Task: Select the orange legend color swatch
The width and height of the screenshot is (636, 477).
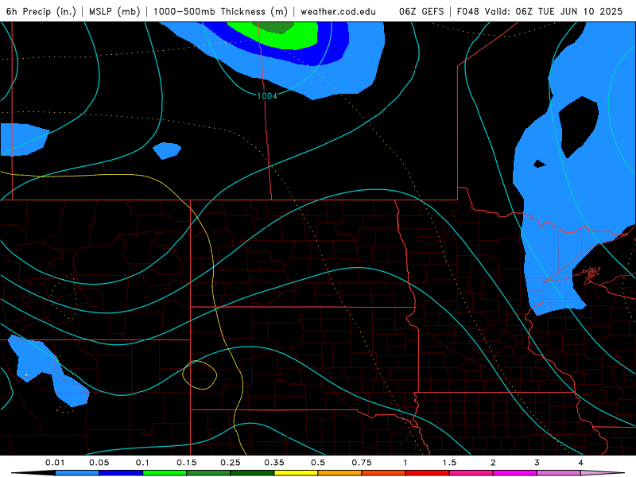Action: coord(340,473)
